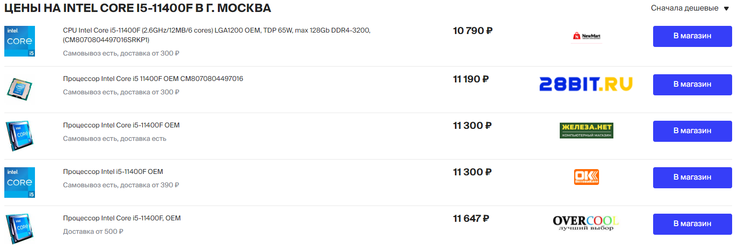This screenshot has width=735, height=252.
Task: Click the OVERCOOL store logo
Action: pos(586,223)
